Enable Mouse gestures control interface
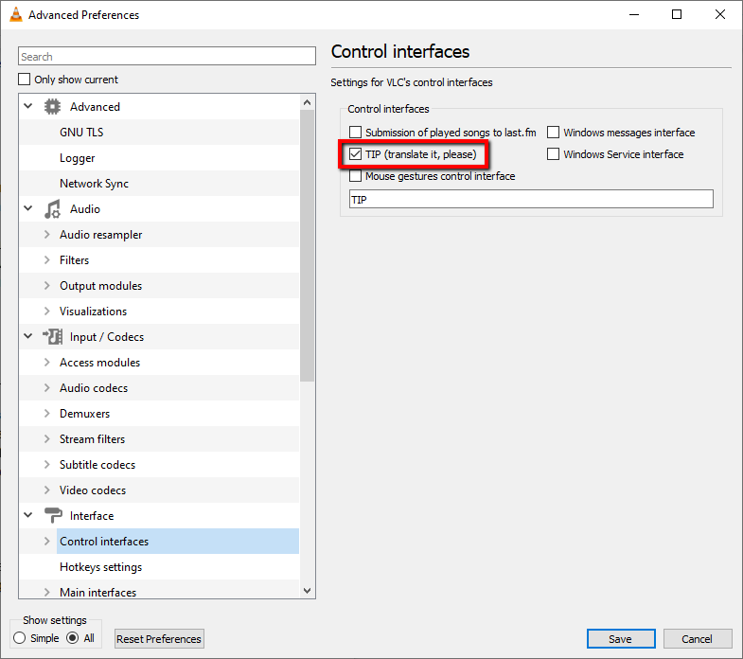 (356, 176)
